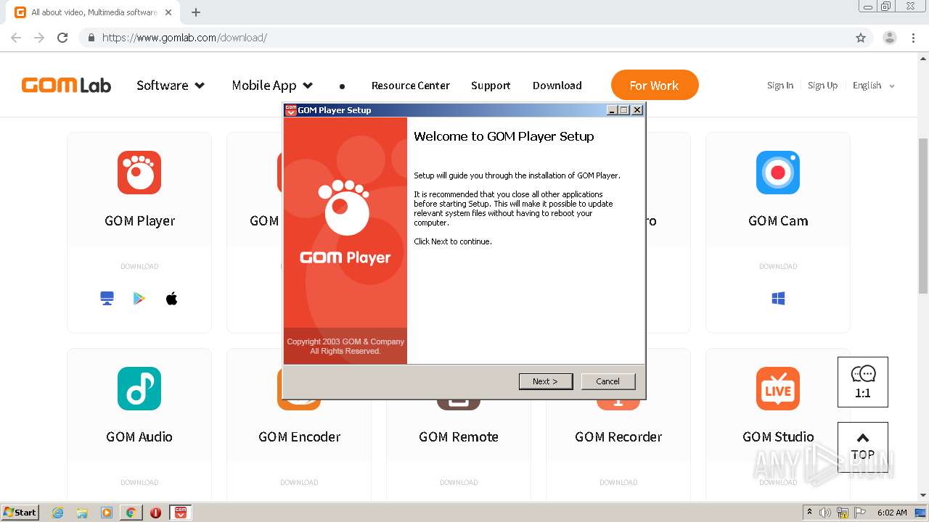Open the Download menu item
Screen dimensions: 929x522
click(557, 86)
